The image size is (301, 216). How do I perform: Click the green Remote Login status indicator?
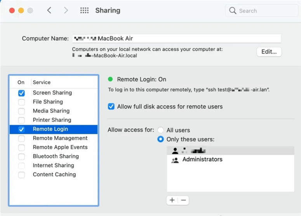[x=110, y=79]
